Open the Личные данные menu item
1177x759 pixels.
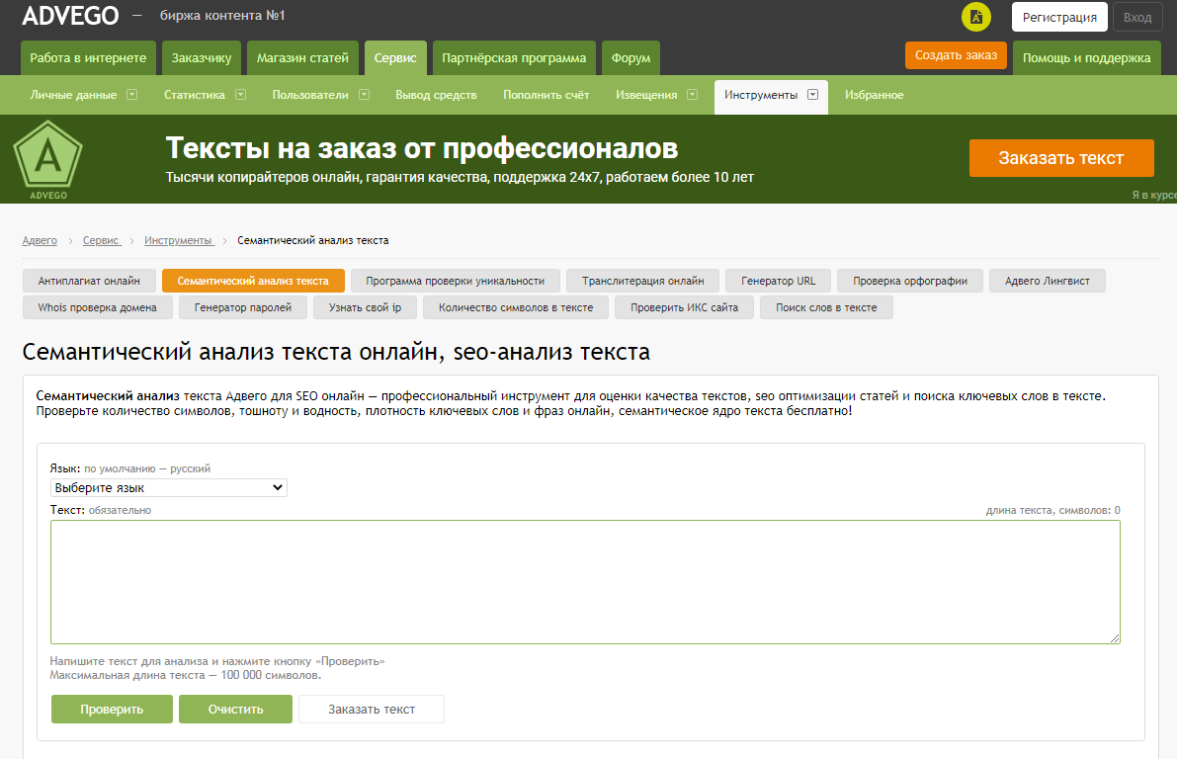[x=73, y=95]
